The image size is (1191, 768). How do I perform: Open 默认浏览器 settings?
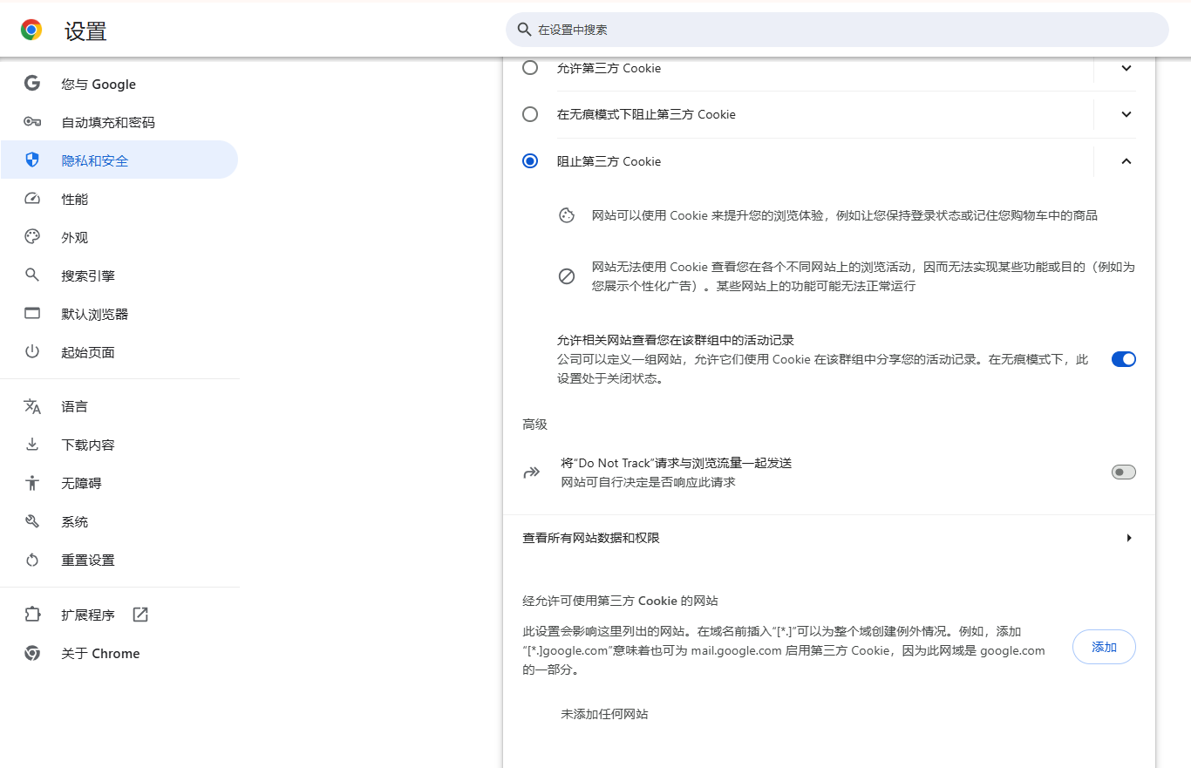click(119, 314)
